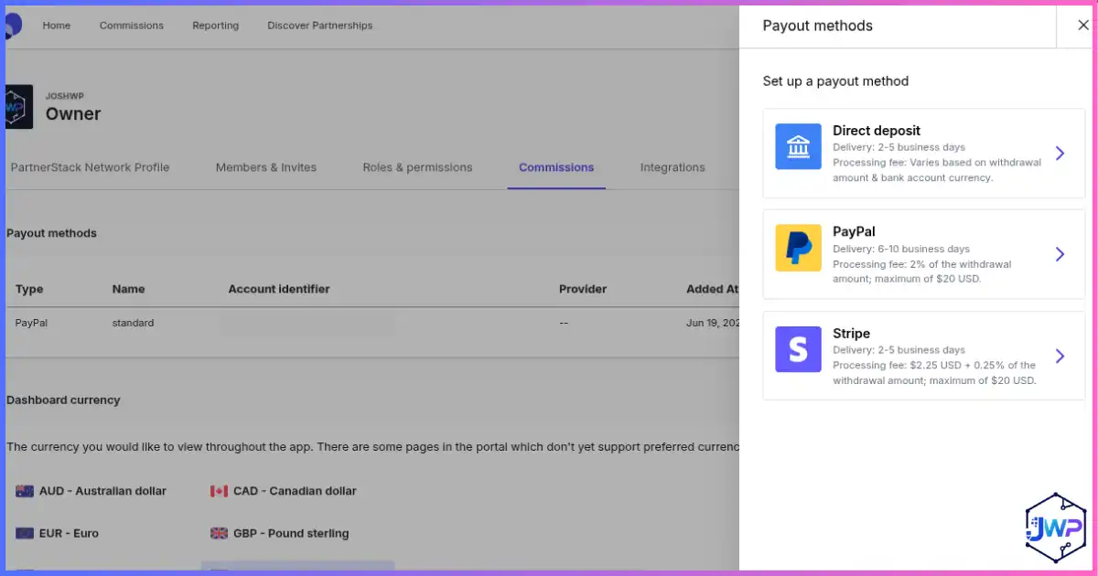1098x576 pixels.
Task: Click the Canadian flag icon
Action: (219, 491)
